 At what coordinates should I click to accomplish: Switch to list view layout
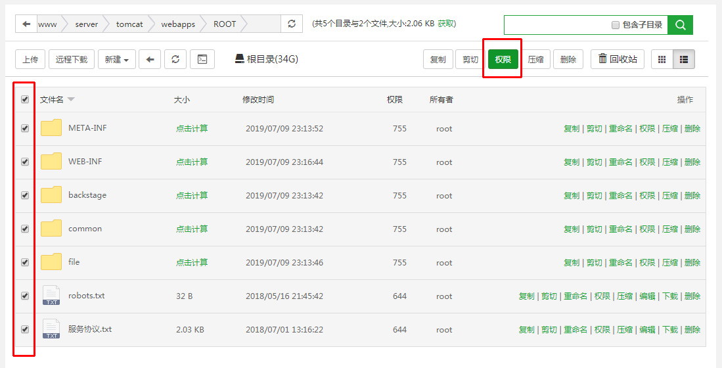tap(683, 59)
